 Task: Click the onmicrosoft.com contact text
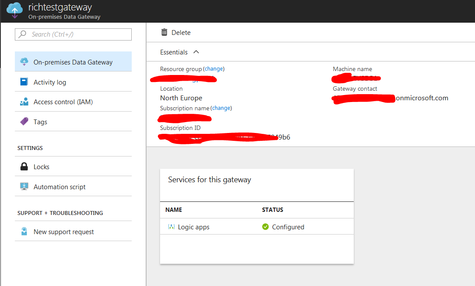[x=422, y=98]
